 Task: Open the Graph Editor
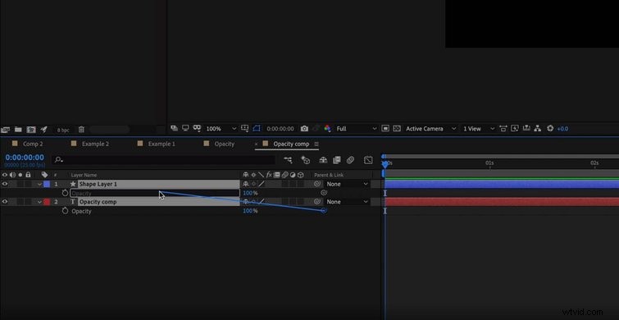point(368,160)
